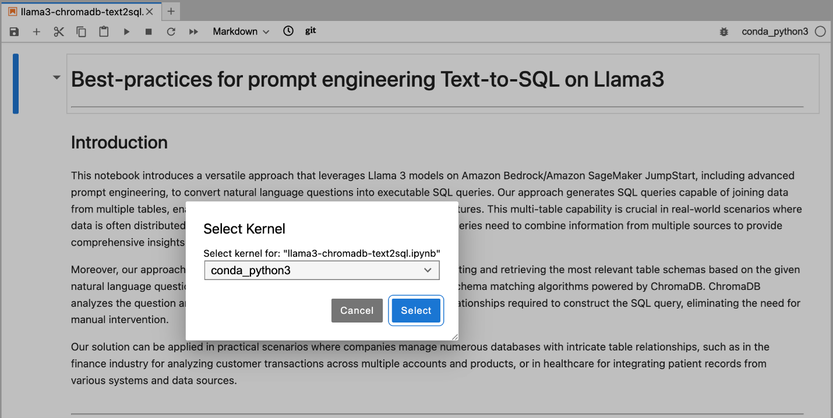The image size is (833, 418).
Task: Open a new launcher tab
Action: click(171, 12)
